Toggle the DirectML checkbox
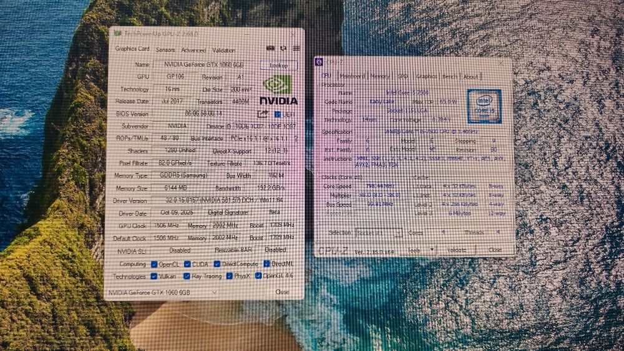 tap(266, 264)
